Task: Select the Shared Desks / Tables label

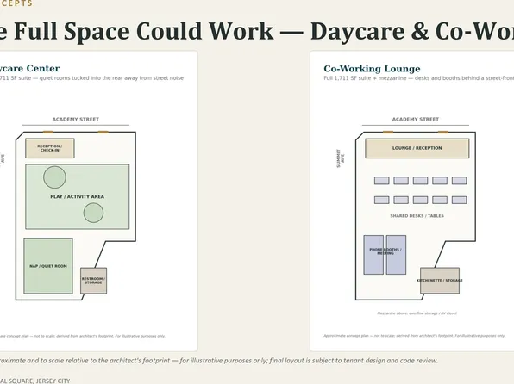Action: coord(417,216)
